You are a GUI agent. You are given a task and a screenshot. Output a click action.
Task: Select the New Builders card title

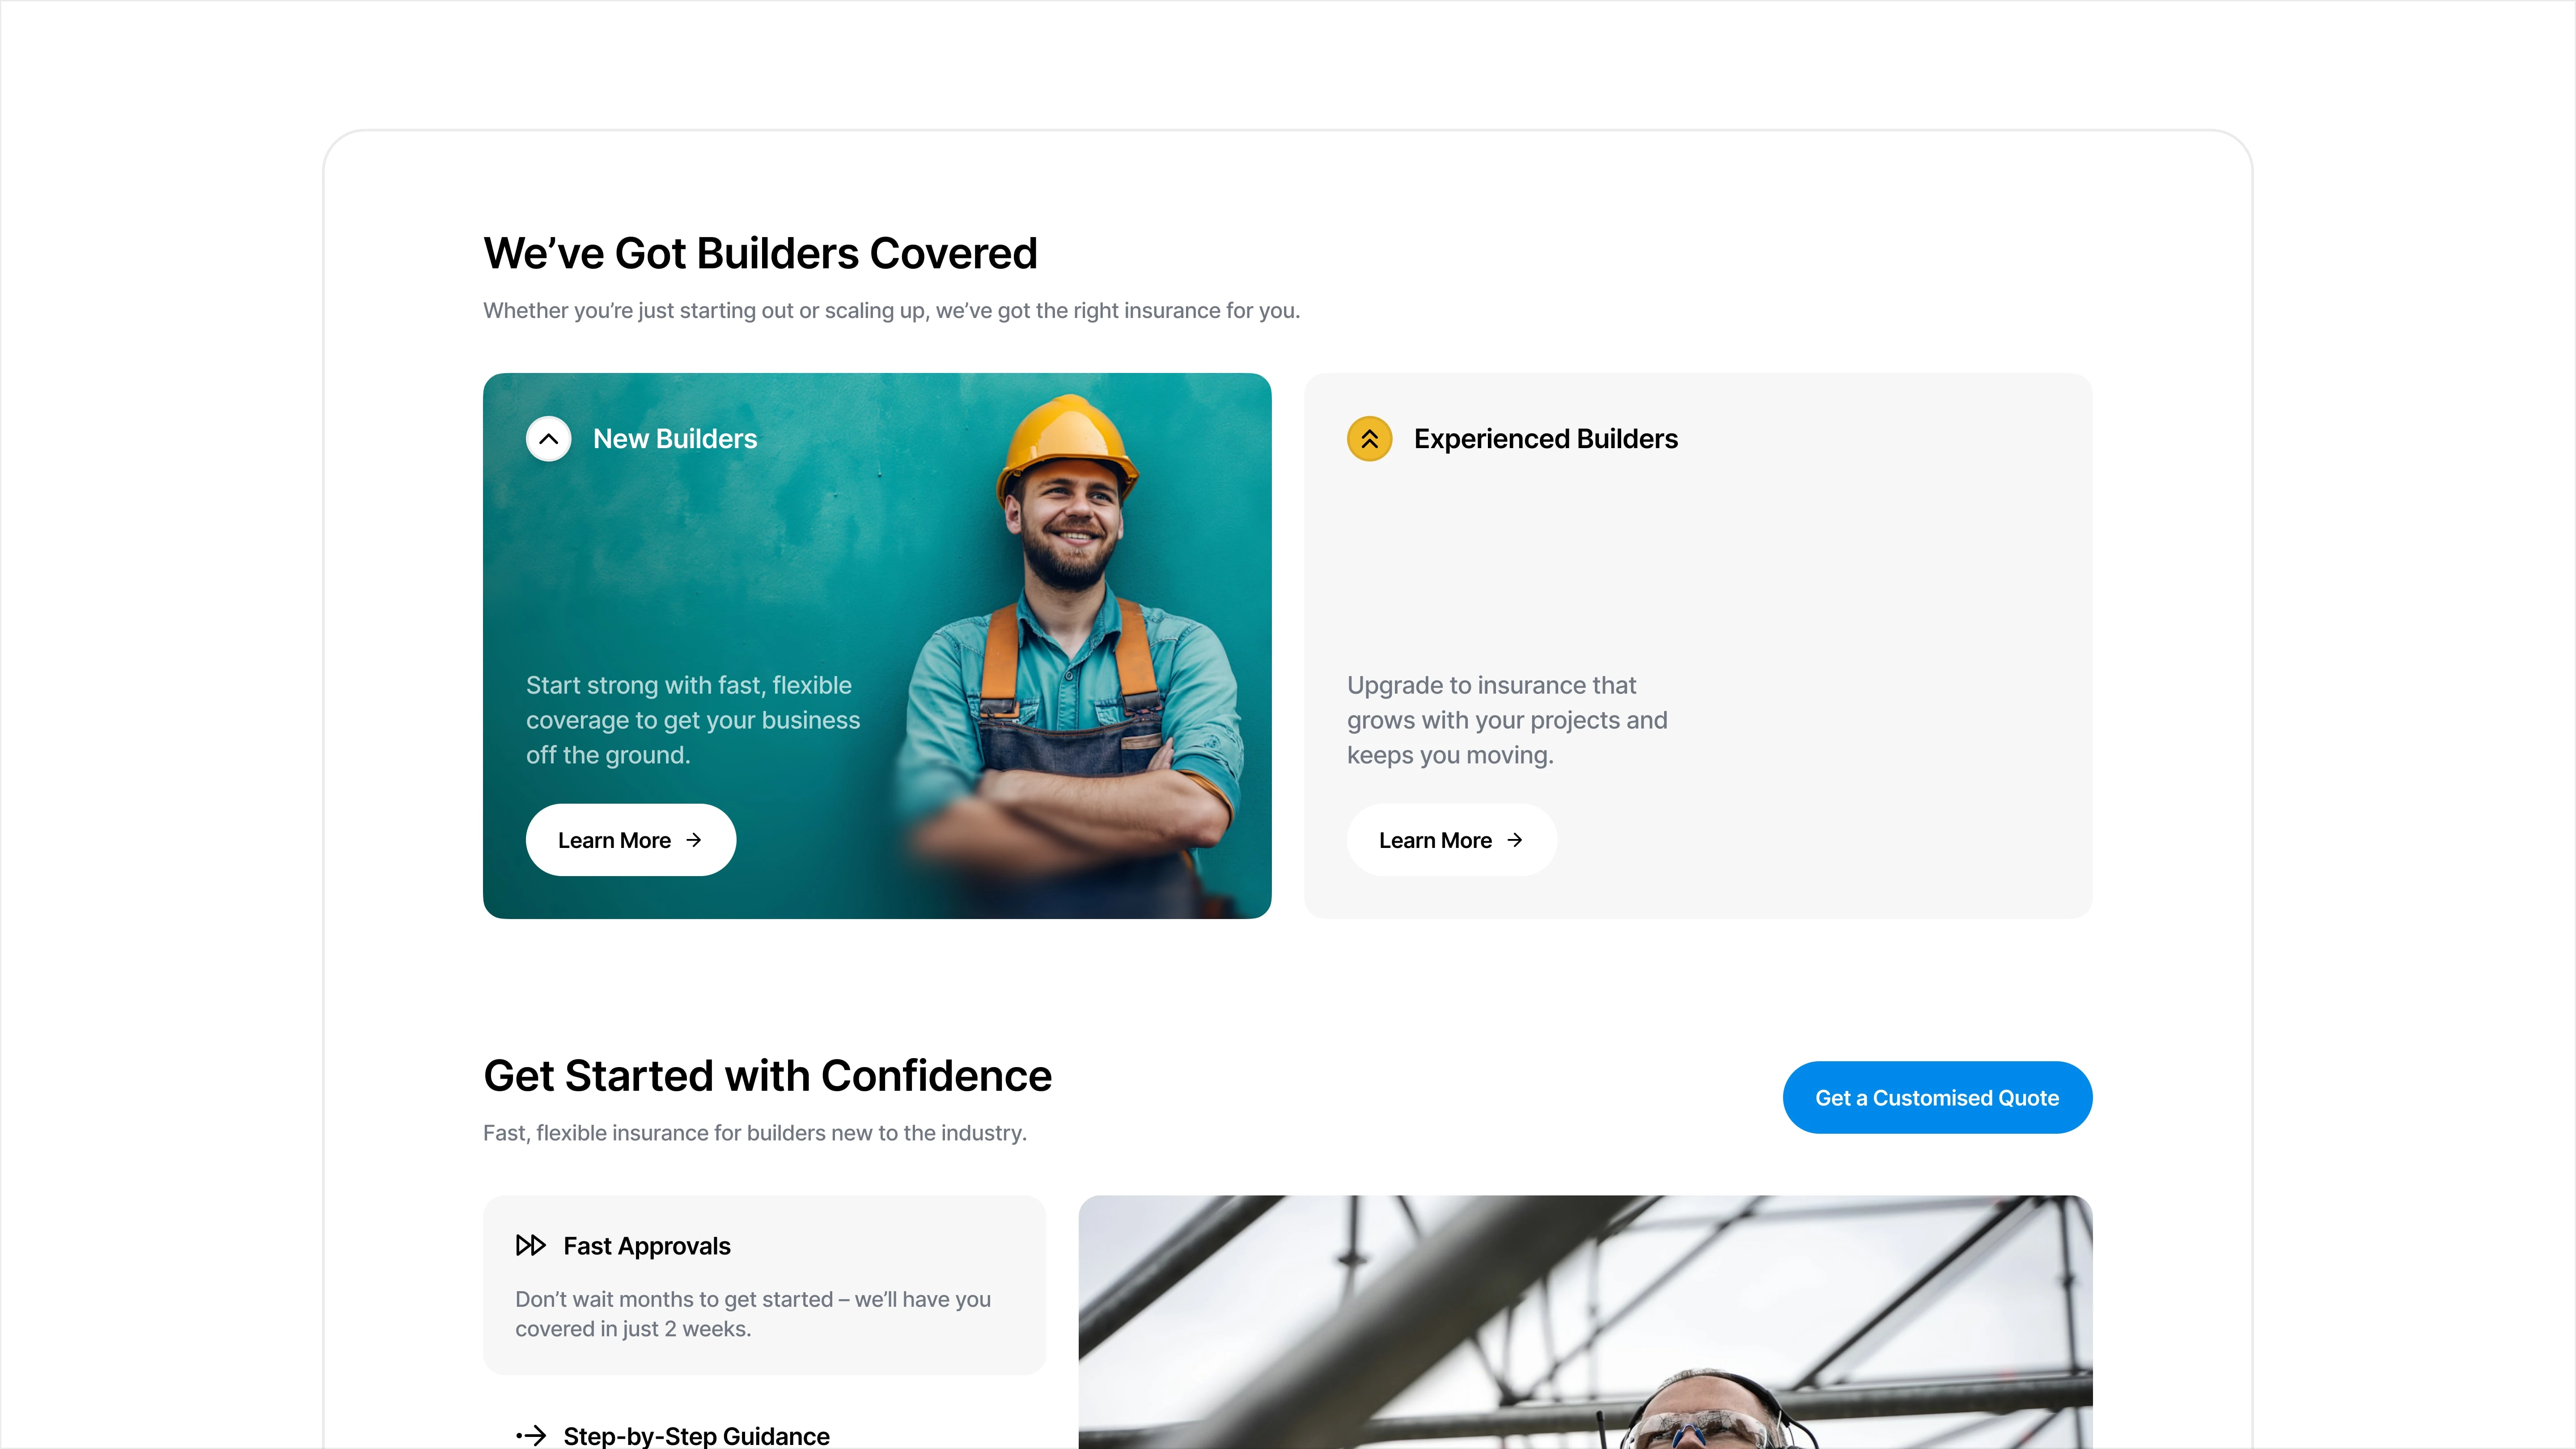click(675, 439)
